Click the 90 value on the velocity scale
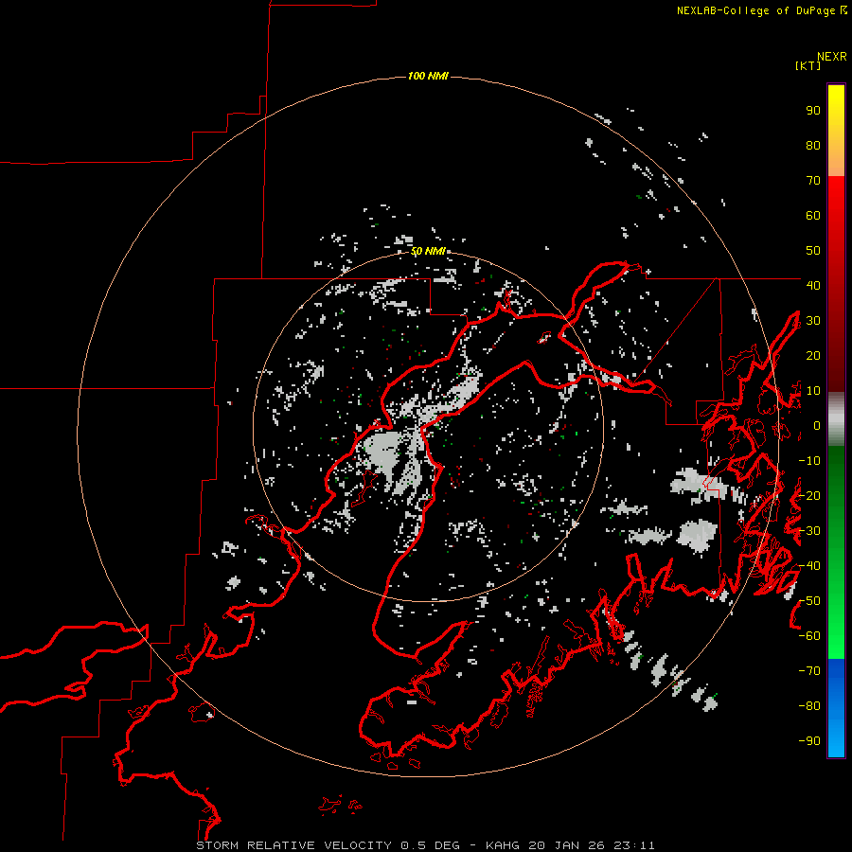This screenshot has width=852, height=852. tap(813, 111)
